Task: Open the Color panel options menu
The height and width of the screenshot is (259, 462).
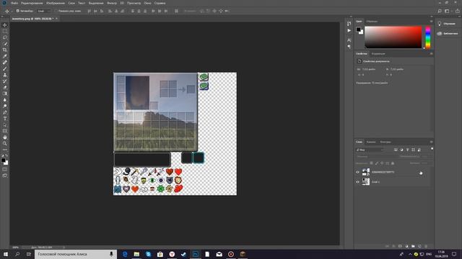Action: (432, 21)
